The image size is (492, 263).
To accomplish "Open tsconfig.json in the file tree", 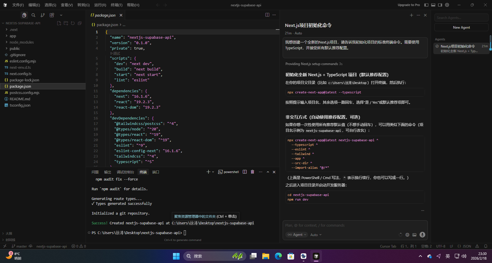I will pos(20,105).
